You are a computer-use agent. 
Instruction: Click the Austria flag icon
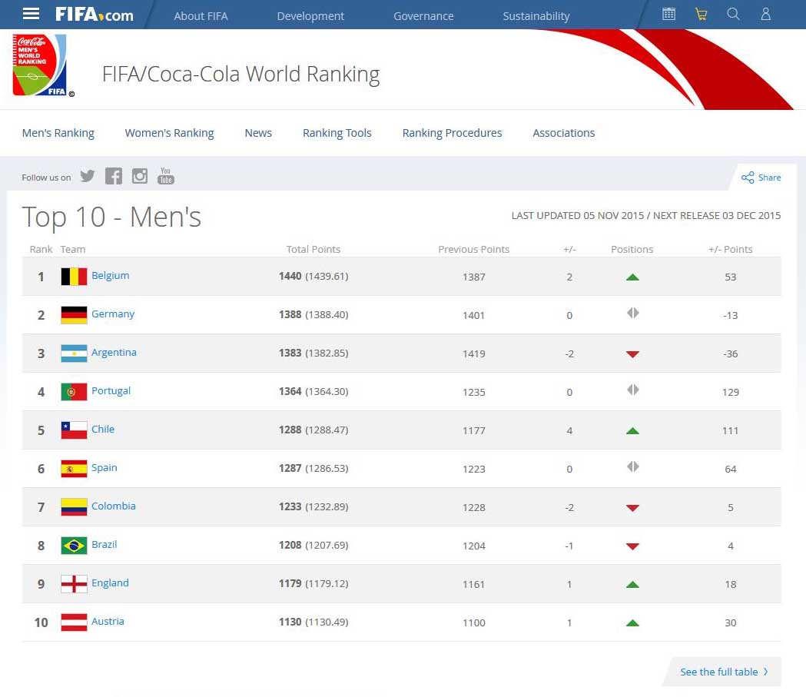pyautogui.click(x=74, y=622)
